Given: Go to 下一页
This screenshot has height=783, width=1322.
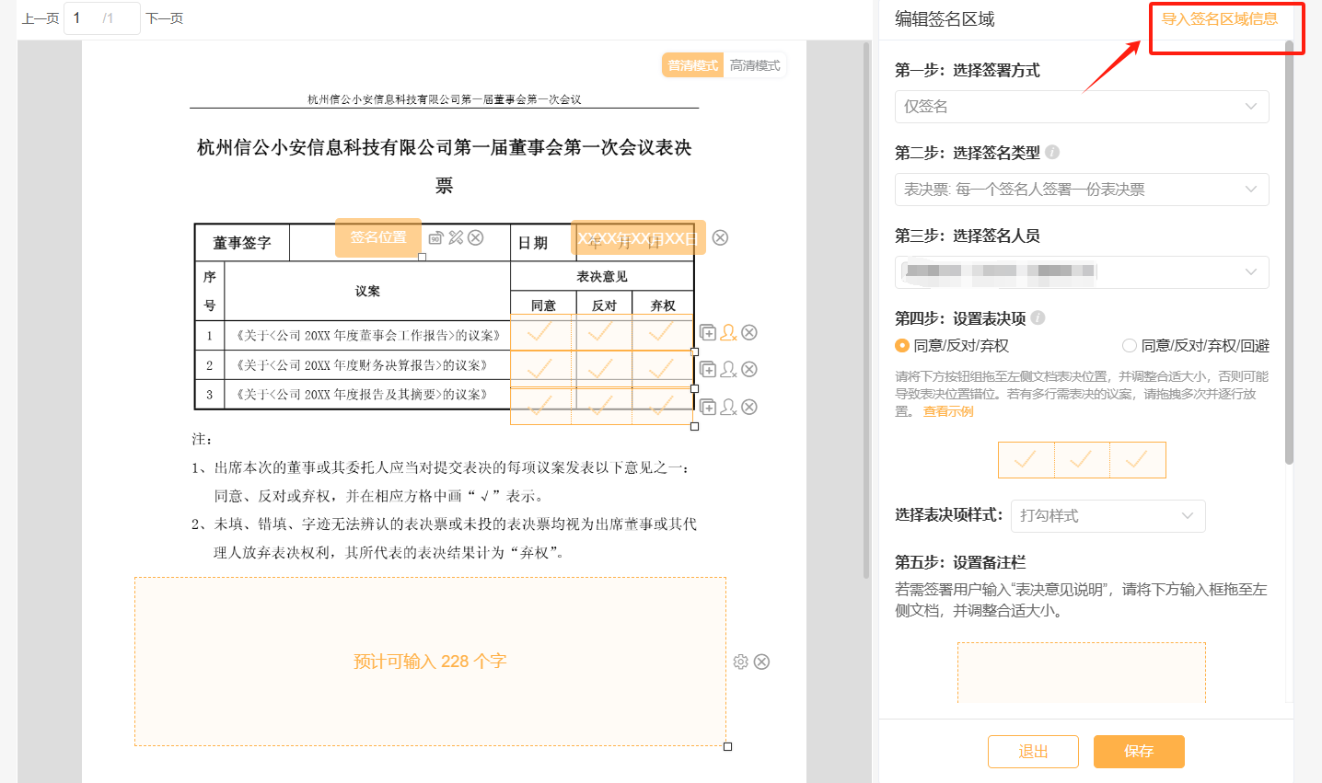Looking at the screenshot, I should (165, 18).
